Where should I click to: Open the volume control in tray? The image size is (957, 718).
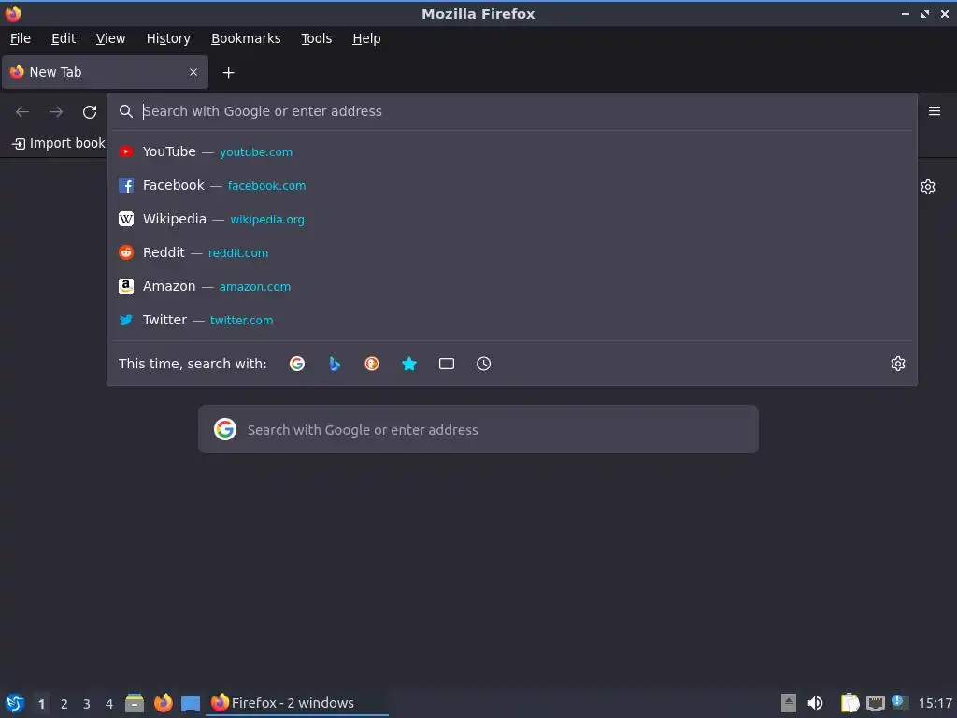click(815, 703)
